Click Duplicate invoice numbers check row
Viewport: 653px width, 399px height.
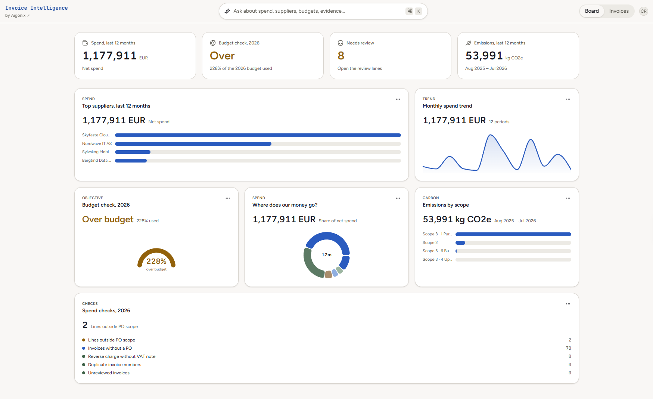point(327,365)
